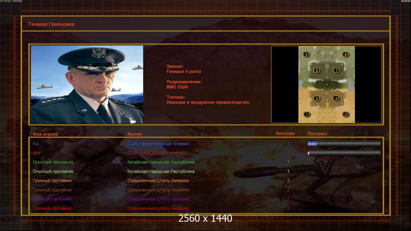Click the red 'Грозный противник' player name
Screen dimensions: 411x231
52,209
